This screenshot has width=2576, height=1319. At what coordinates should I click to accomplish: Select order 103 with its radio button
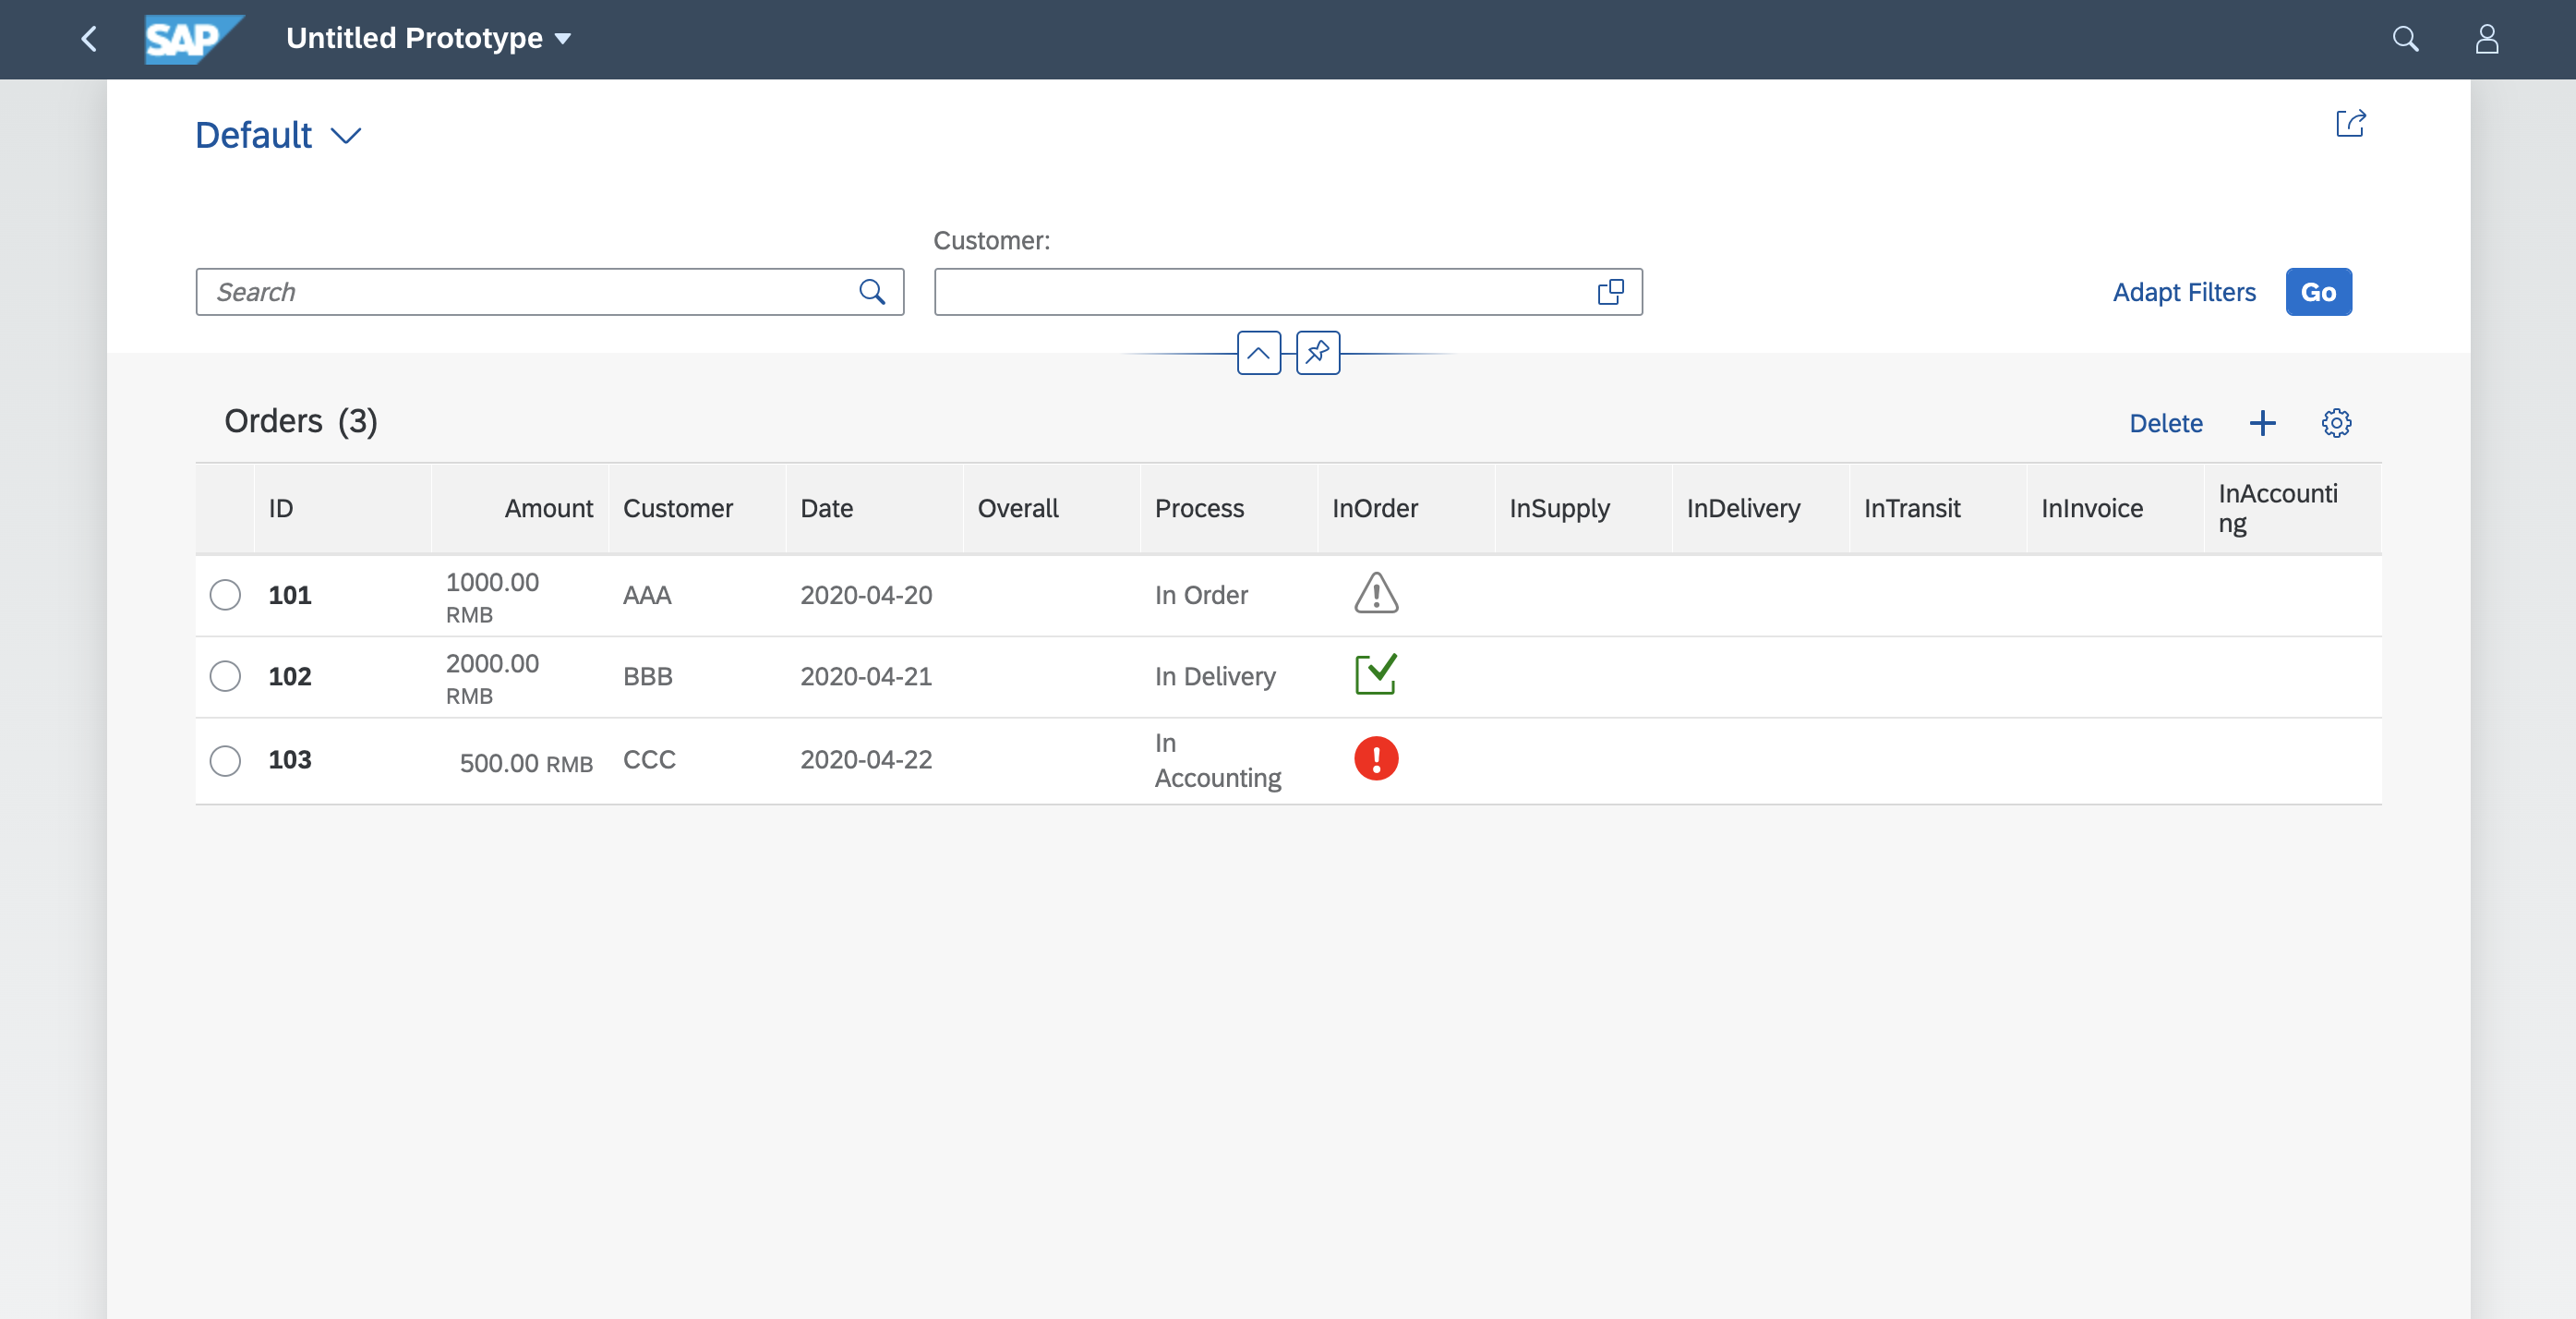tap(225, 760)
